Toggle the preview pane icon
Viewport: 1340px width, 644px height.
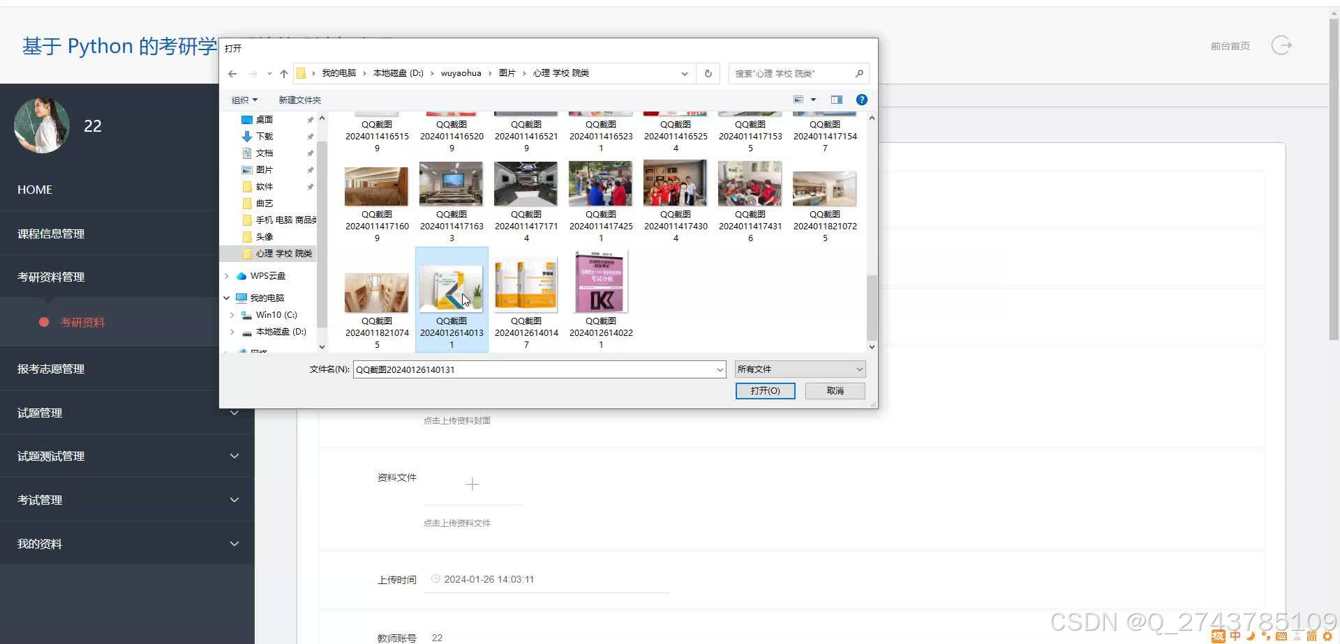tap(836, 100)
